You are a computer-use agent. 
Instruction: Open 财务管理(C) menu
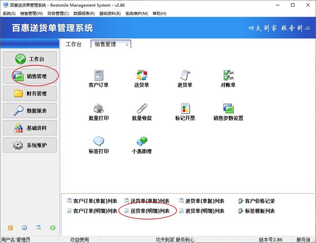coord(58,13)
